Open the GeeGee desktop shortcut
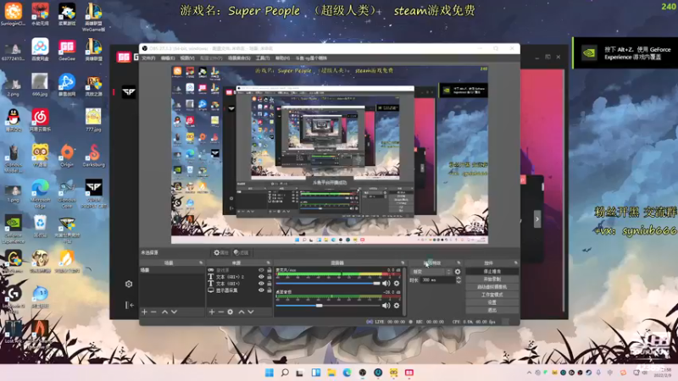 67,50
